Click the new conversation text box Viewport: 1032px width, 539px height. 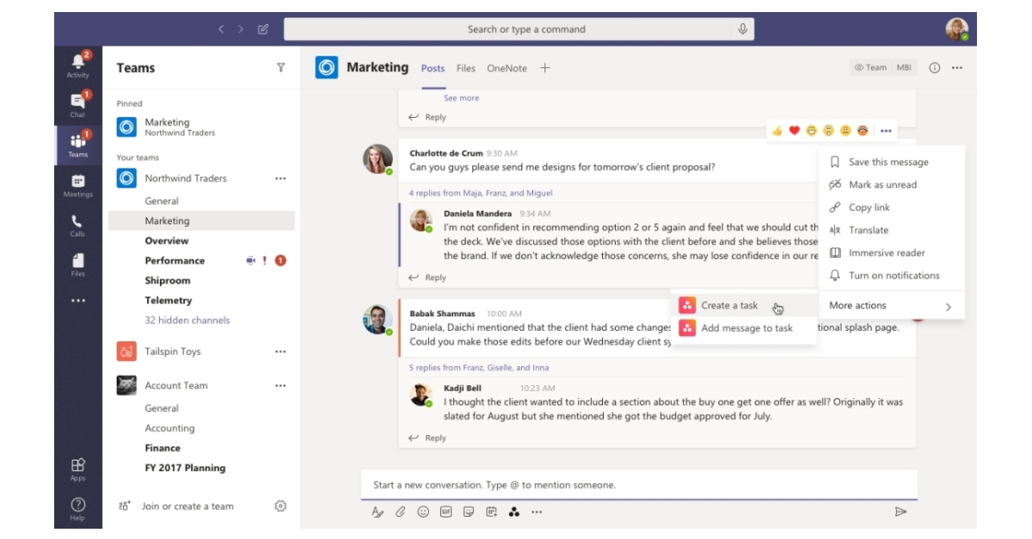point(638,485)
